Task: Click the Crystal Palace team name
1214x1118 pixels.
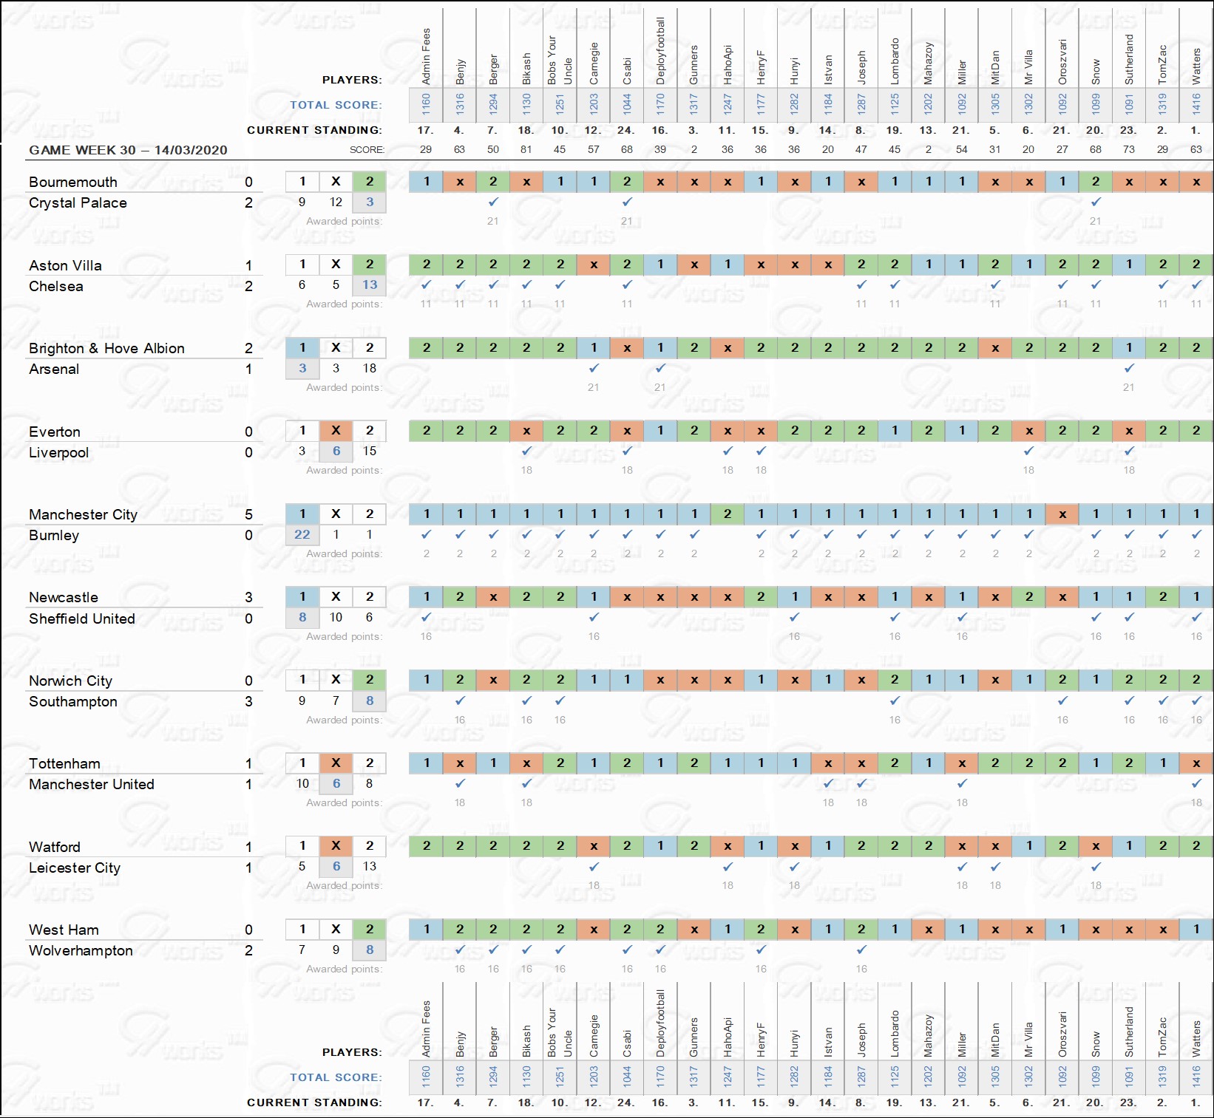Action: [x=78, y=202]
